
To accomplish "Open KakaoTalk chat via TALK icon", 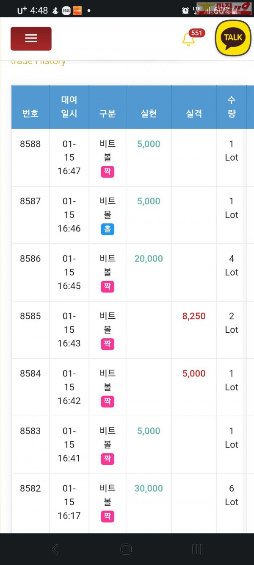I will click(233, 38).
